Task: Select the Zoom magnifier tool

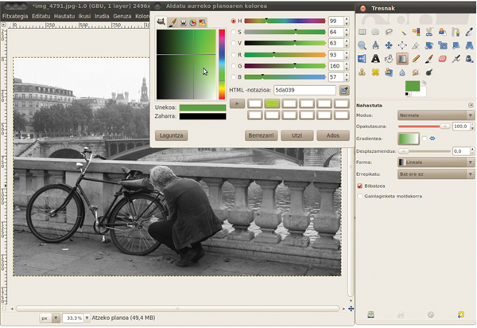Action: tap(362, 45)
